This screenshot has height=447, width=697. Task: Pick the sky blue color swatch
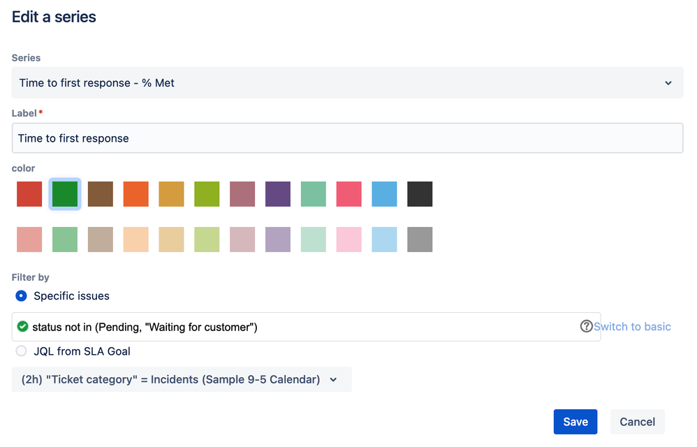pos(385,194)
